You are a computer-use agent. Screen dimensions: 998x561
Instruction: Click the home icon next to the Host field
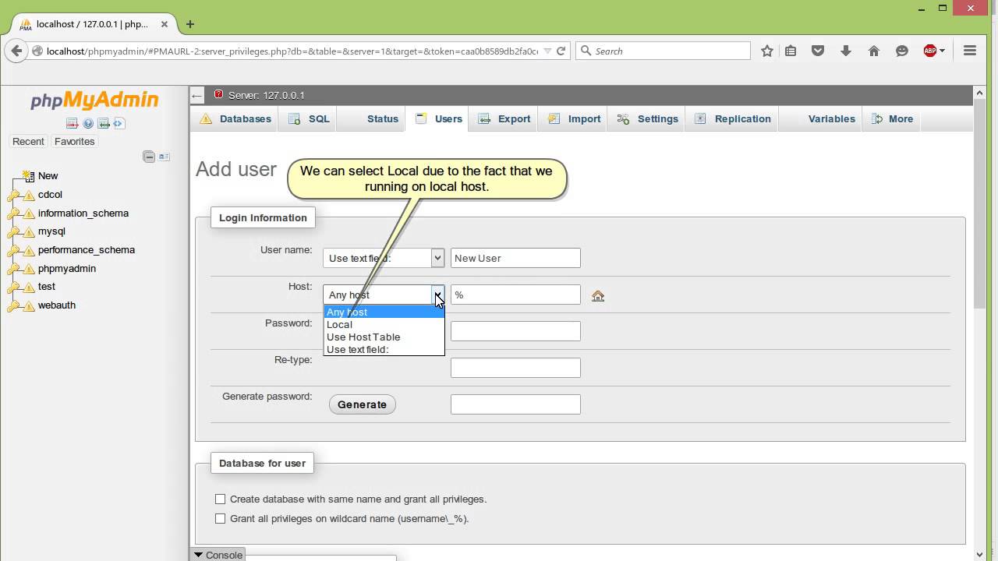coord(597,295)
